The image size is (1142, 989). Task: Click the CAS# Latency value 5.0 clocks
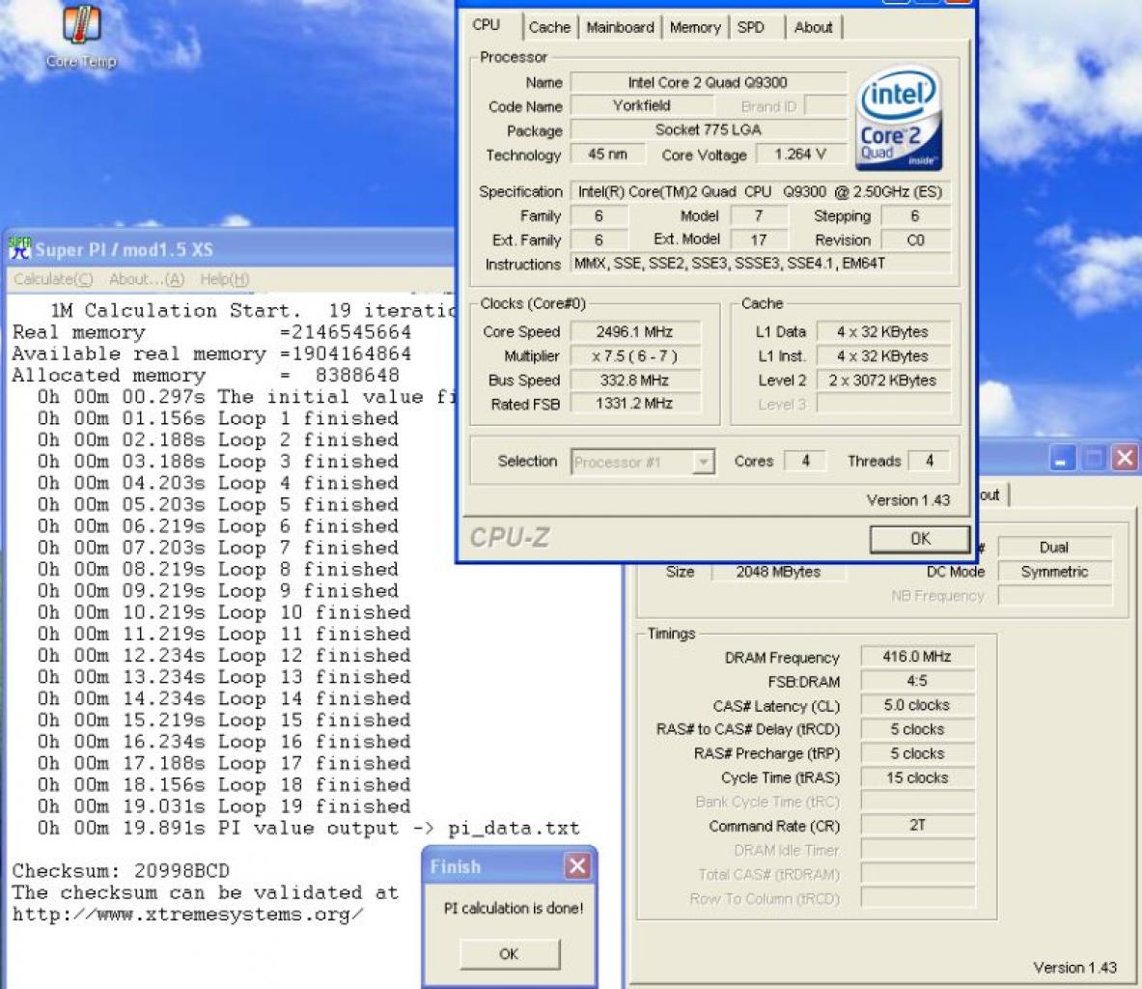(x=917, y=705)
